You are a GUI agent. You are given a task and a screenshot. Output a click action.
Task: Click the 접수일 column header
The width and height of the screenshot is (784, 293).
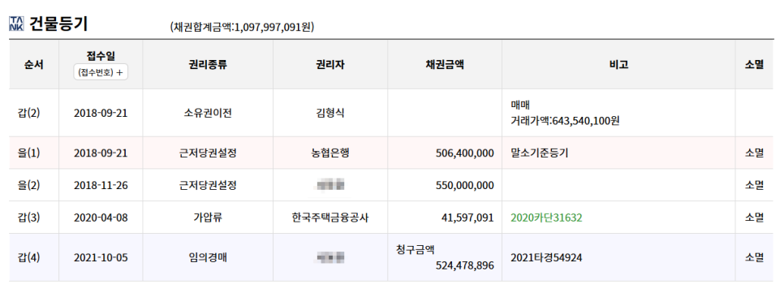pos(101,55)
